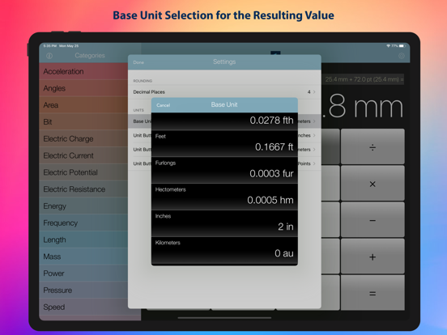Choose Kilometers as the base unit
This screenshot has height=335, width=447.
point(224,250)
